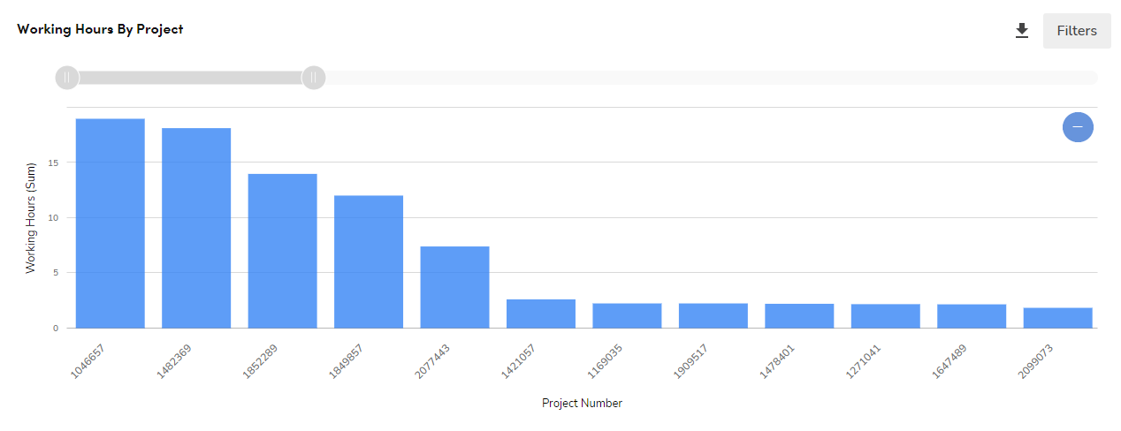This screenshot has height=431, width=1121.
Task: Click the y-axis value 15
Action: [53, 163]
